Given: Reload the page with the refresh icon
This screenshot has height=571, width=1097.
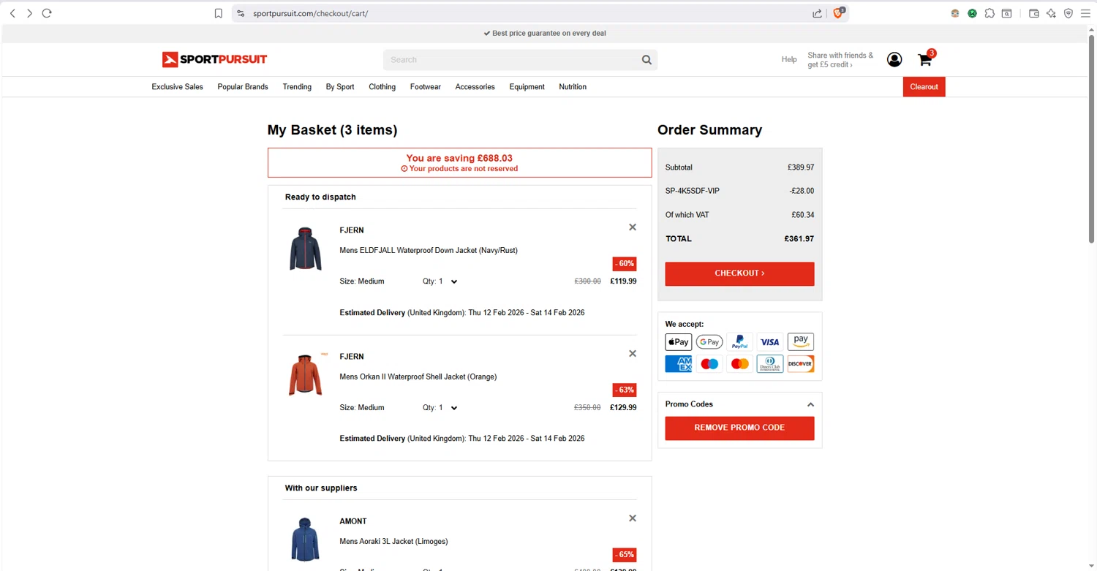Looking at the screenshot, I should point(47,13).
